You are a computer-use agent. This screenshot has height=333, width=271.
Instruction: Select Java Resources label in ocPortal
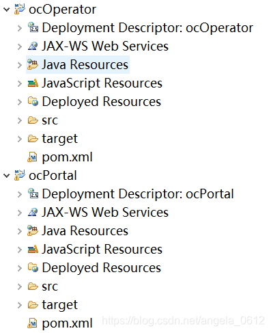(x=85, y=230)
